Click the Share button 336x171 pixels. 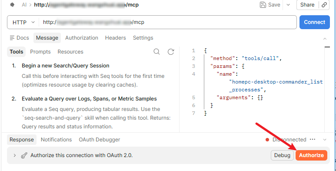point(307,5)
